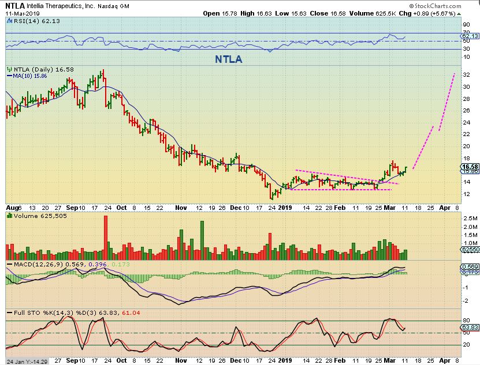
Task: Open the StockCharts.com copyright link
Action: coord(435,6)
